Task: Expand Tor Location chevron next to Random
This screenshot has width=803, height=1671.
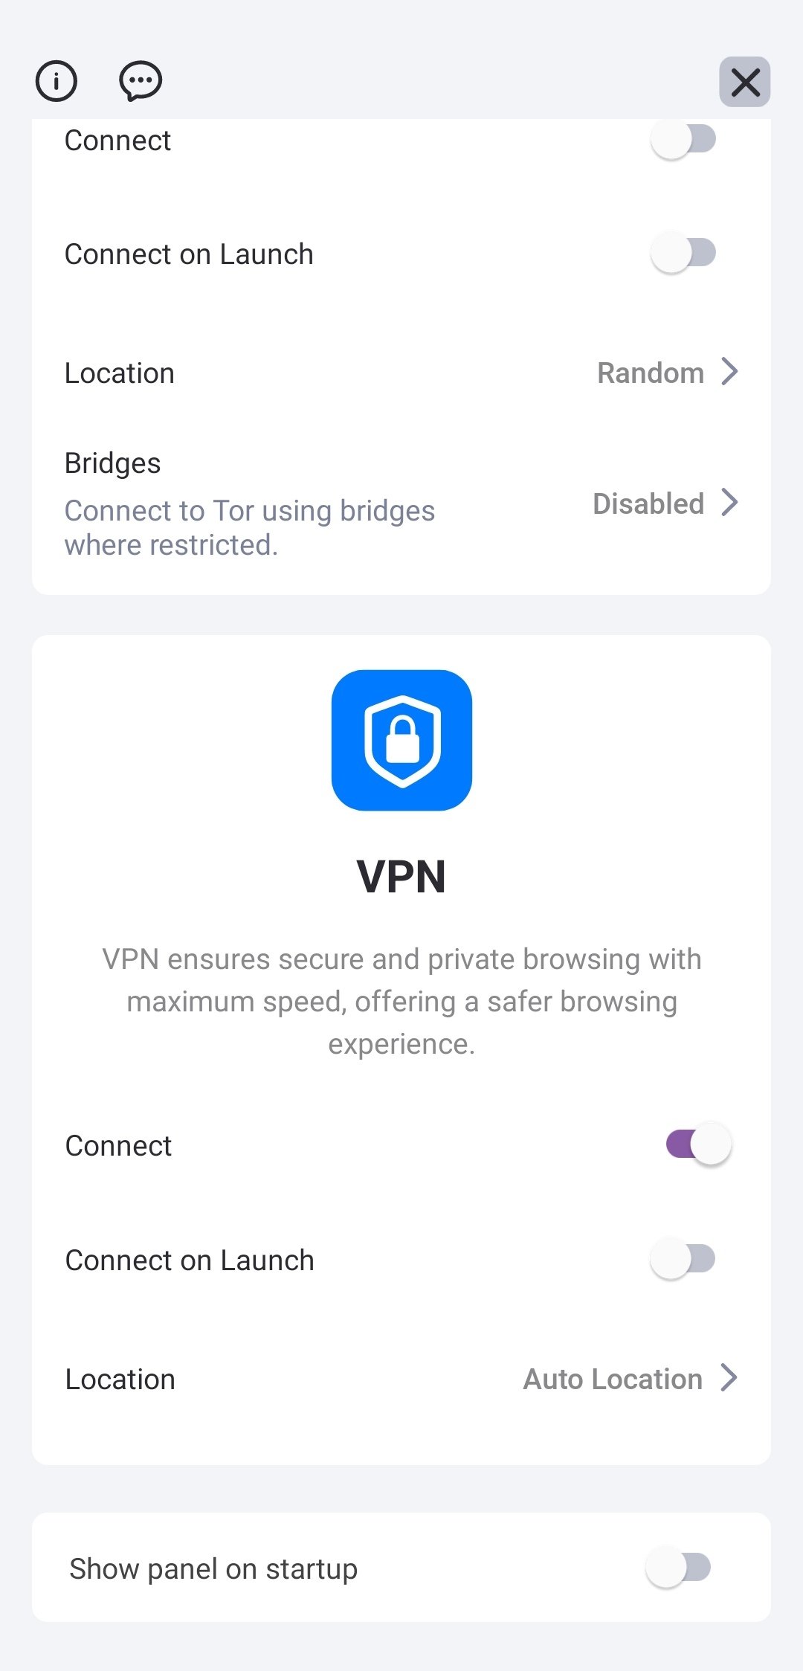Action: click(730, 372)
